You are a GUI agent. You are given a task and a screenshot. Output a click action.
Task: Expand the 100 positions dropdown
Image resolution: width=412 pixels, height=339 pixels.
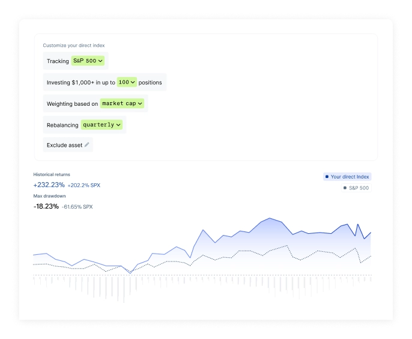(x=127, y=82)
